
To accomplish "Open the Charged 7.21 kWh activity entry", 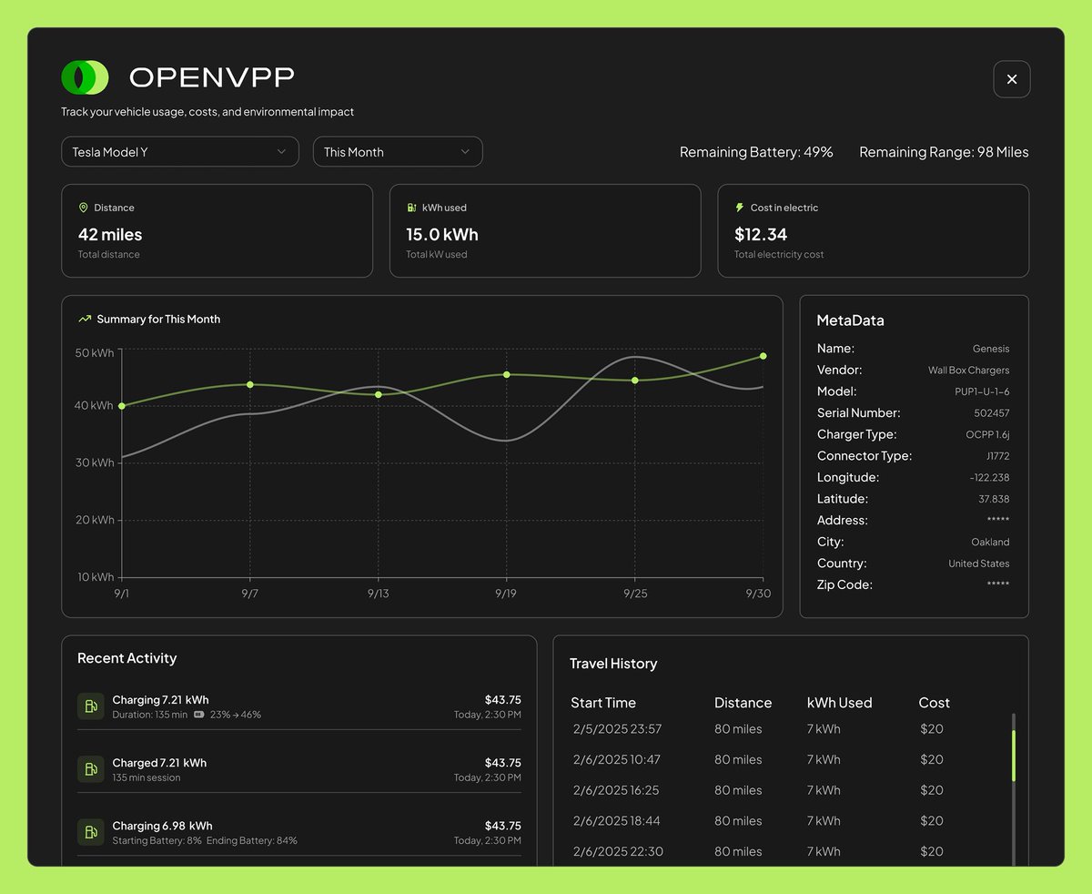I will (299, 769).
